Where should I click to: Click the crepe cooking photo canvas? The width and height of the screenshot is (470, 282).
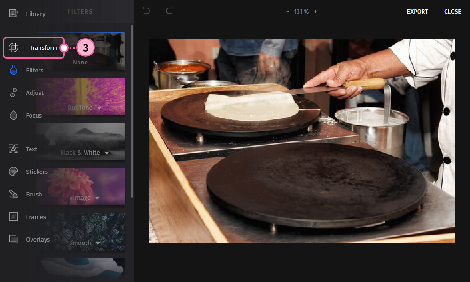coord(302,141)
